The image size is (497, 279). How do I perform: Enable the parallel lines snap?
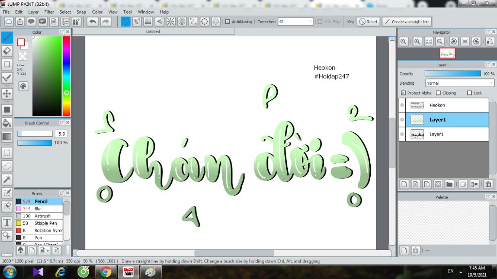tap(137, 21)
